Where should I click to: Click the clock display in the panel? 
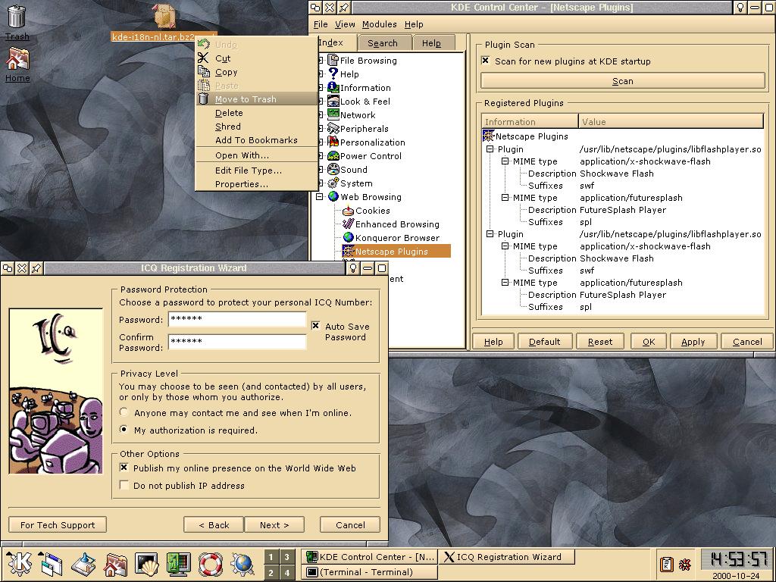coord(735,559)
